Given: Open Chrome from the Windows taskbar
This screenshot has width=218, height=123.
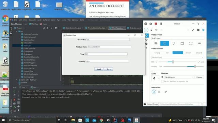Looking at the screenshot, I should point(101,120).
